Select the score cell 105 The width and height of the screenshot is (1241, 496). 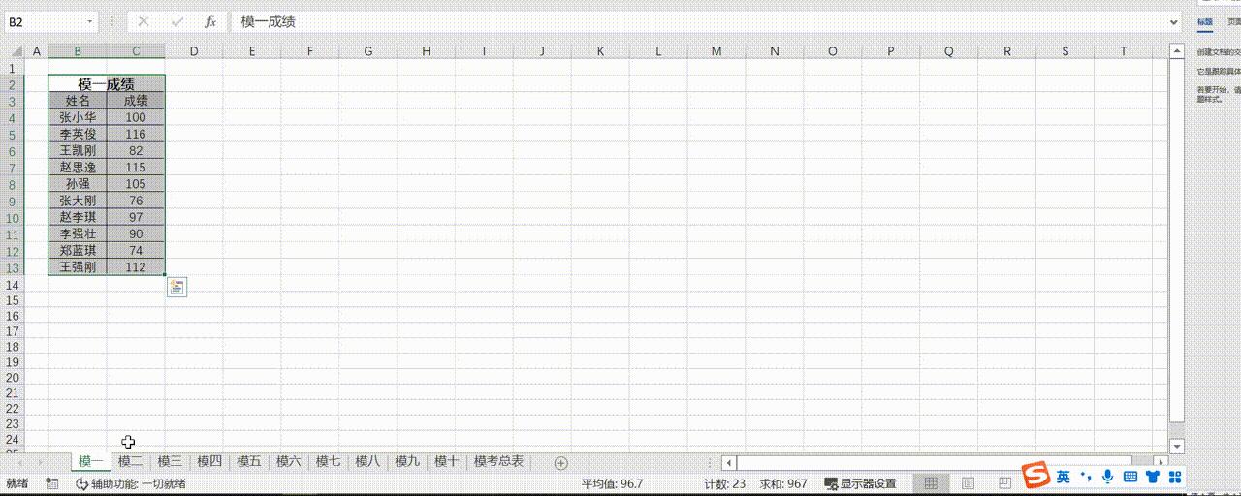136,184
